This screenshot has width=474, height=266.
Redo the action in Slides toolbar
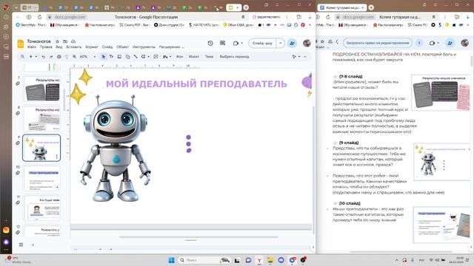click(51, 56)
